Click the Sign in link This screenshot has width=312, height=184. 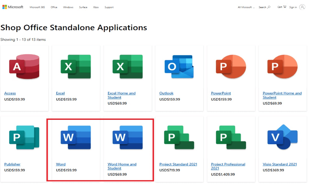tap(293, 7)
